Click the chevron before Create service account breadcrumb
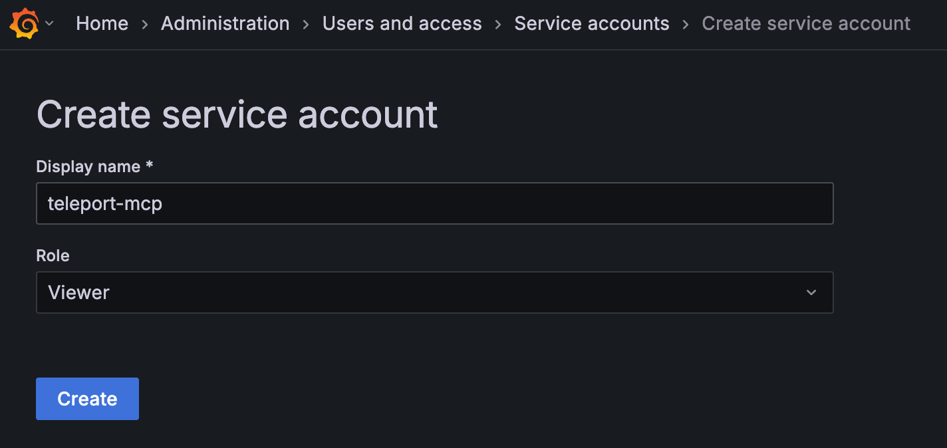This screenshot has width=947, height=448. click(x=686, y=24)
